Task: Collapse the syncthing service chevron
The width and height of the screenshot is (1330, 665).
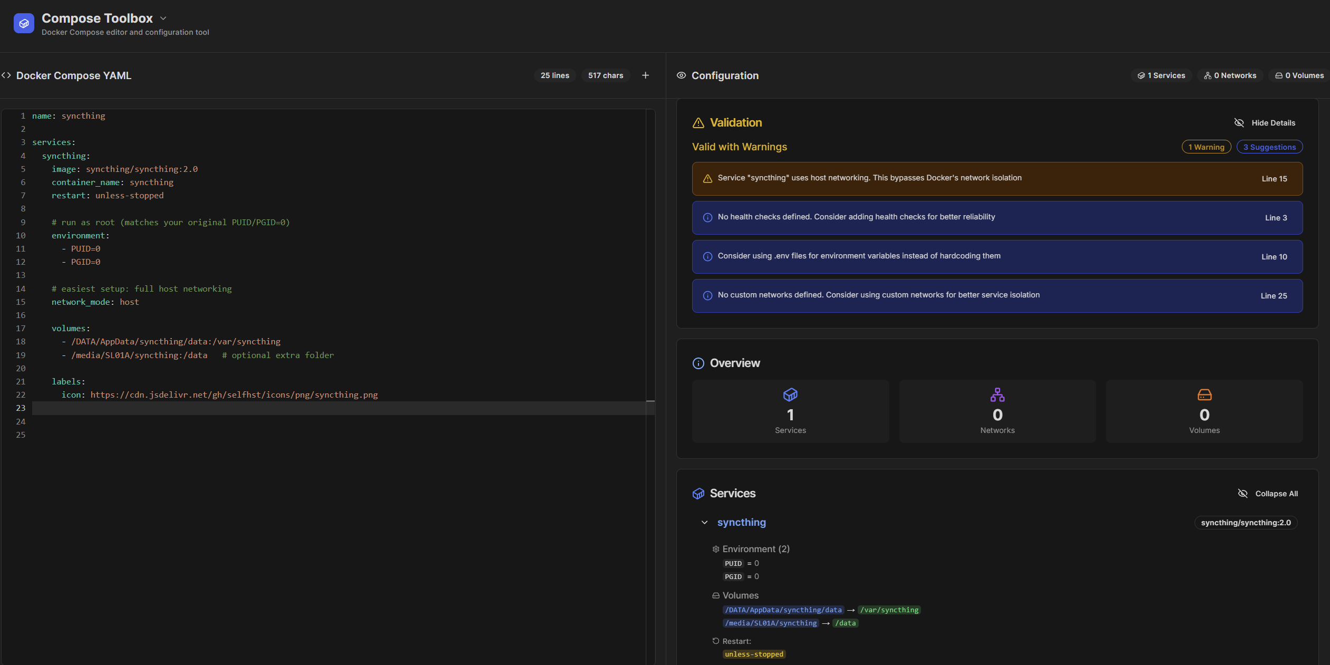Action: pos(704,523)
